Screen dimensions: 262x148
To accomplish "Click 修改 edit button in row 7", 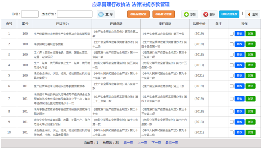I will point(240,99).
